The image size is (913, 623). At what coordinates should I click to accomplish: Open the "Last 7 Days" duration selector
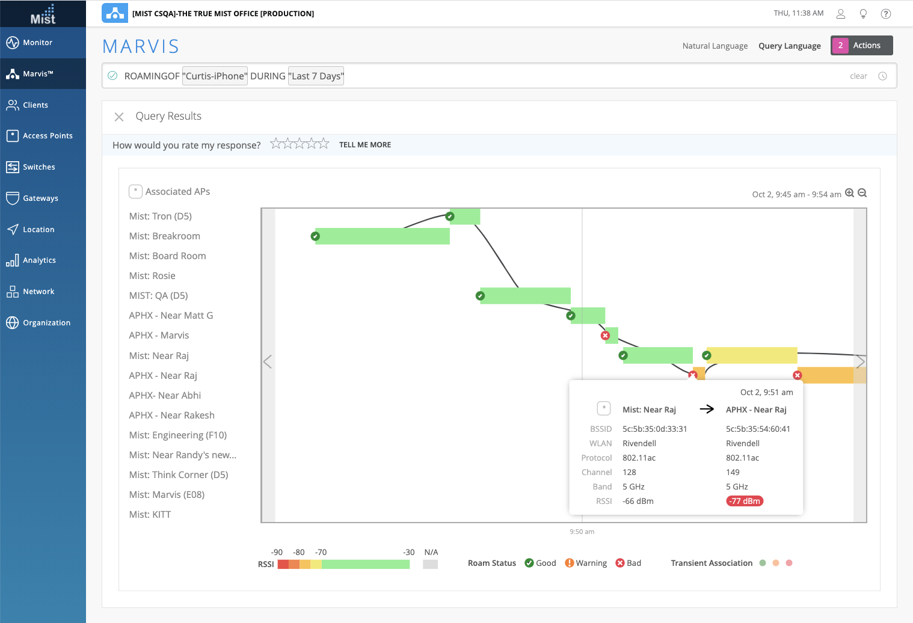click(x=316, y=76)
